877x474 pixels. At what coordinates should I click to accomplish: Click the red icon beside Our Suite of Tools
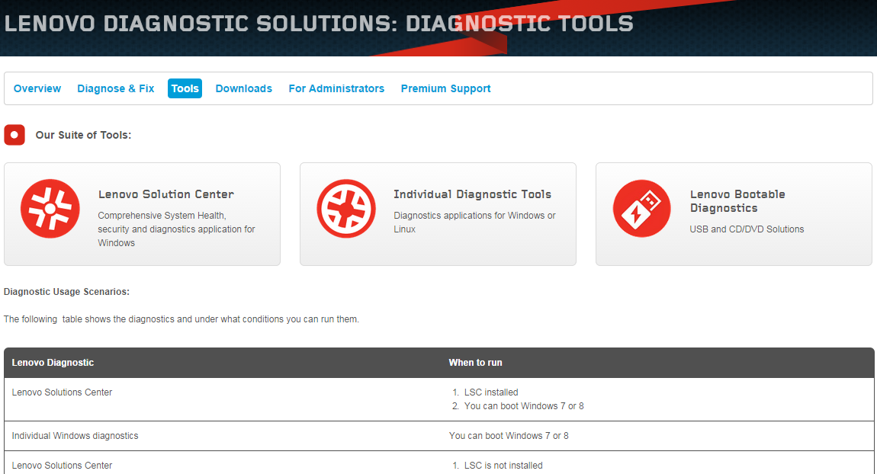(x=14, y=135)
